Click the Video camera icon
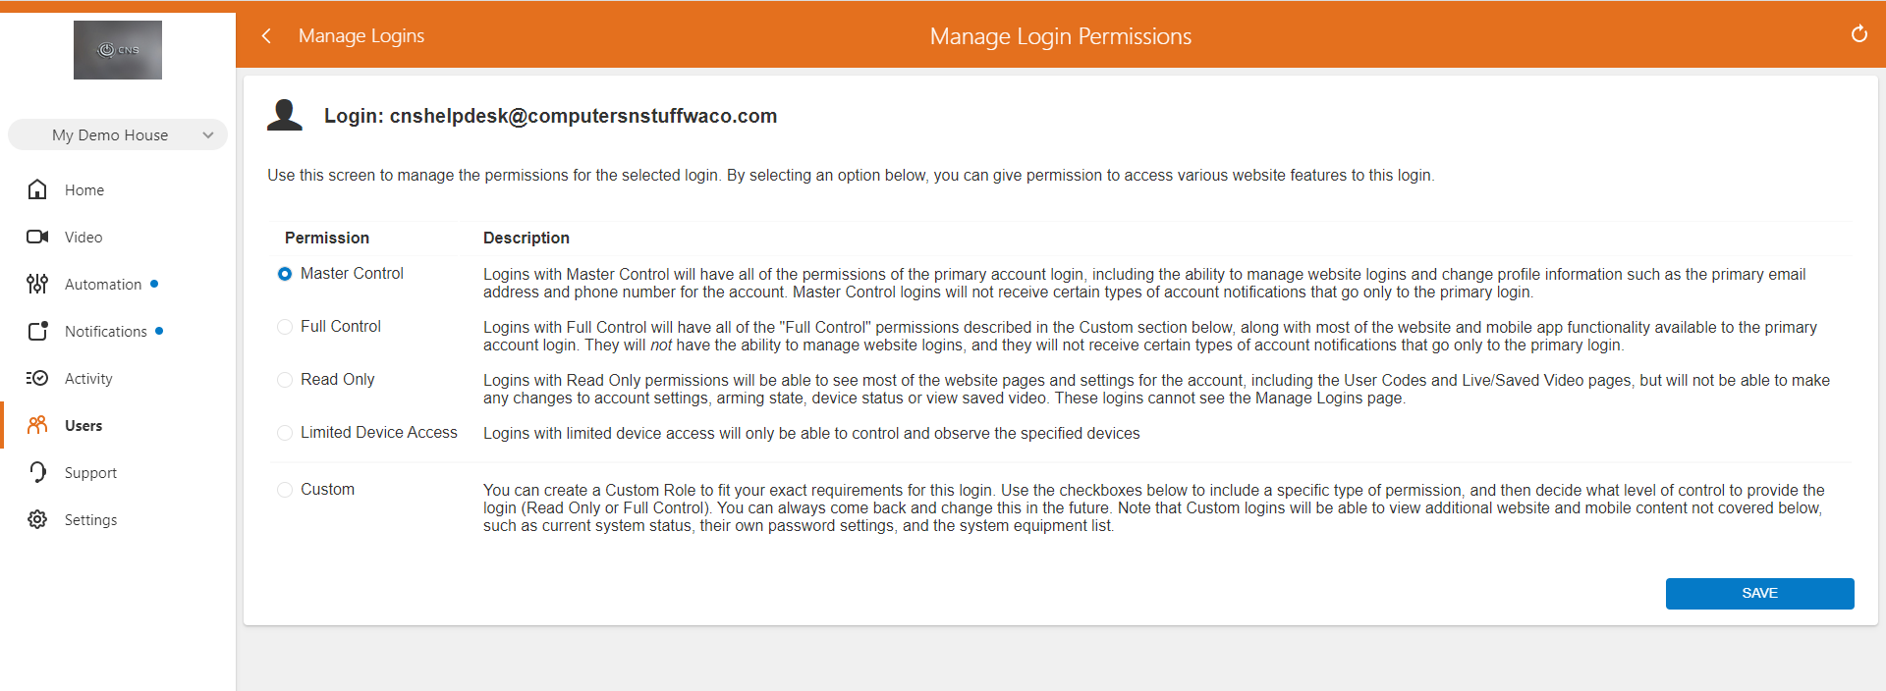 pos(37,237)
